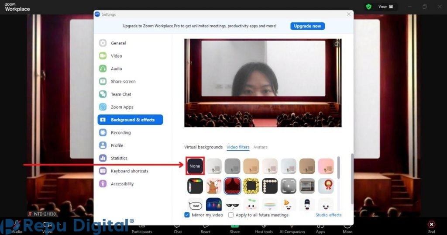This screenshot has height=235, width=447.
Task: Select the retro microwave TV filter
Action: click(307, 186)
